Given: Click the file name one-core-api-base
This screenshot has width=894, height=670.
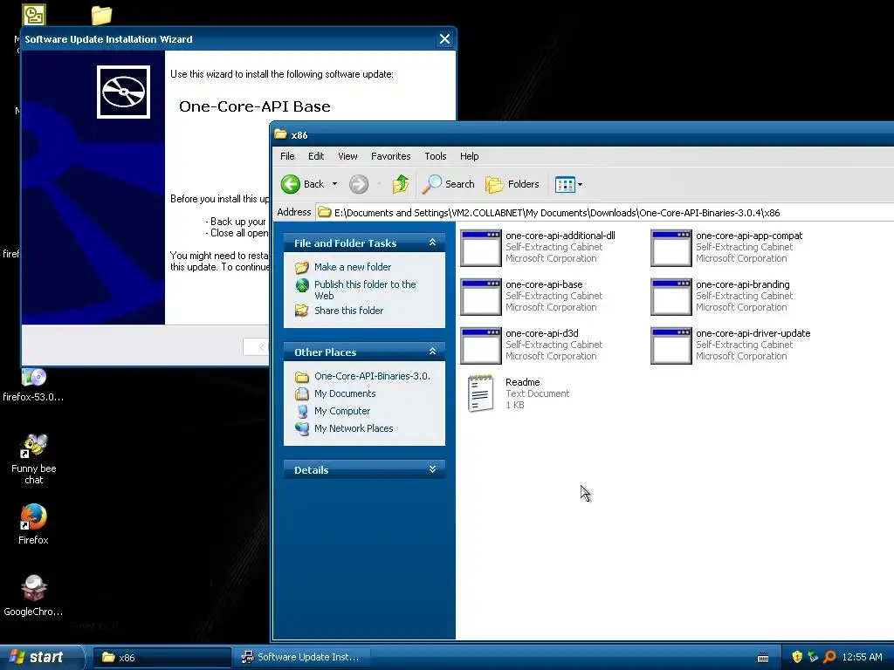Looking at the screenshot, I should [x=544, y=284].
